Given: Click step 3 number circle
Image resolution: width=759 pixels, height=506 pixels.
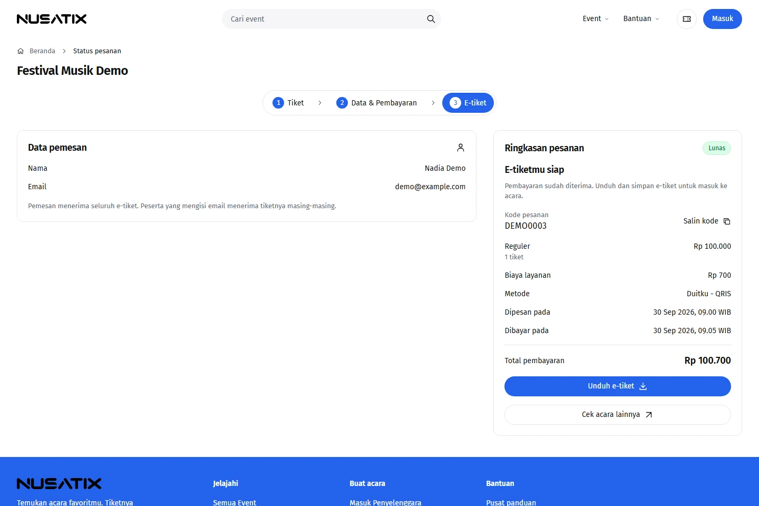Looking at the screenshot, I should [455, 103].
